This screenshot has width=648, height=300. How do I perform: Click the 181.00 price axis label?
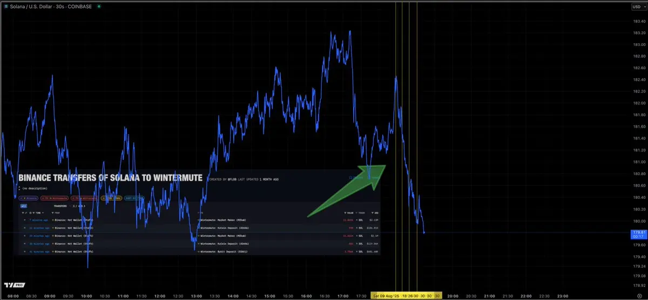click(639, 162)
